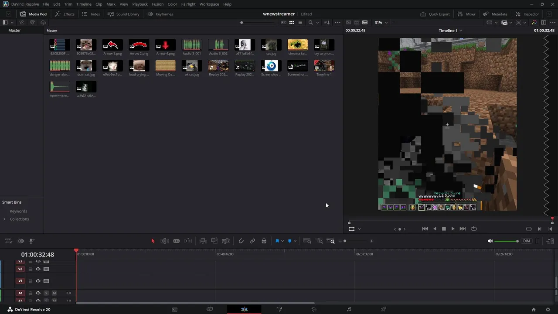
Task: Toggle the position lock padlock icon
Action: click(x=264, y=241)
